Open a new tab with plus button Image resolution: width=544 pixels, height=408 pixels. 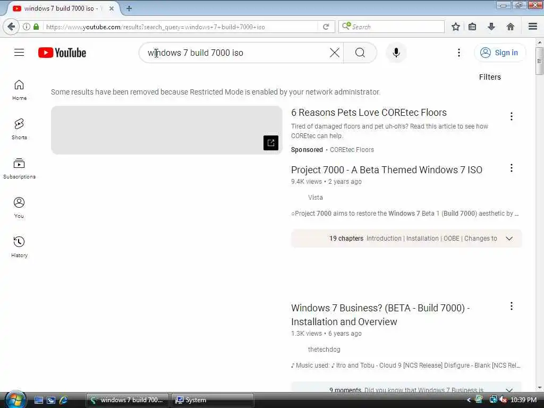[x=129, y=8]
